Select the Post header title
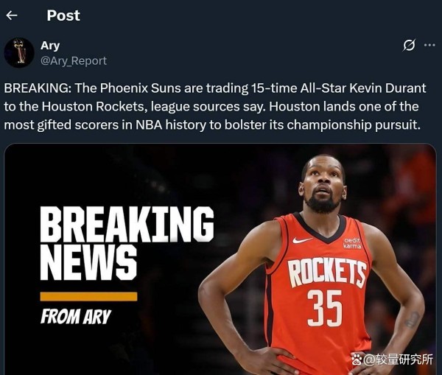442x375 pixels. [x=63, y=15]
